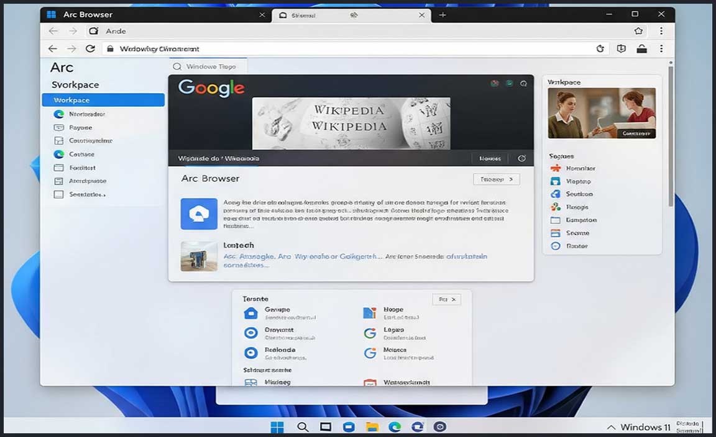This screenshot has width=716, height=437.
Task: Open three-dot menu right of toolbox icon
Action: pyautogui.click(x=661, y=49)
